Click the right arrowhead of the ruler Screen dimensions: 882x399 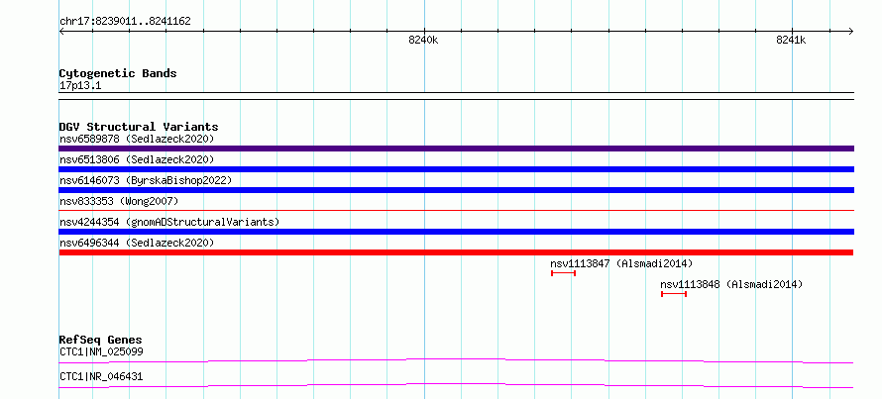850,31
